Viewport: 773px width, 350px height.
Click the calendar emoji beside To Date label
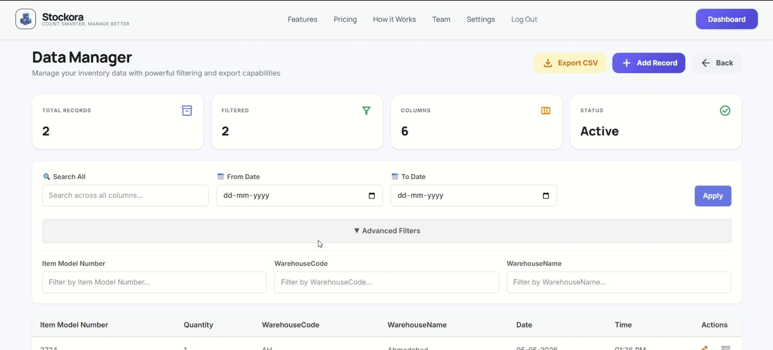(x=395, y=177)
